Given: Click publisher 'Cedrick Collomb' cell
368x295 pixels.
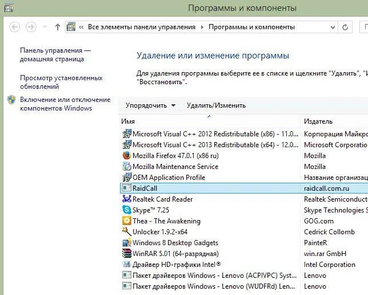Looking at the screenshot, I should click(x=329, y=232).
